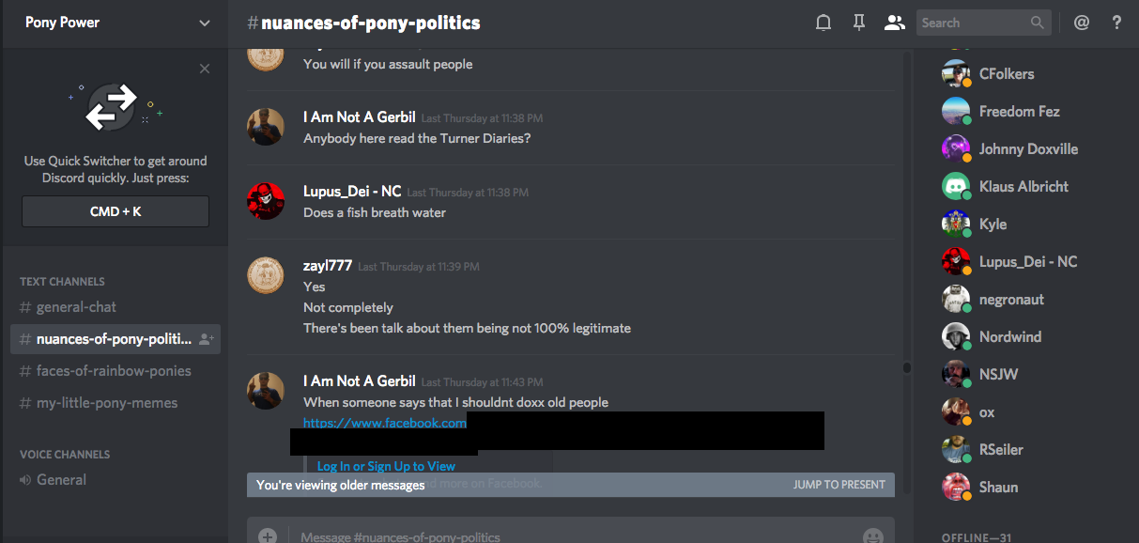Screen dimensions: 1139x543
Task: Click JUMP TO PRESENT button
Action: (839, 485)
